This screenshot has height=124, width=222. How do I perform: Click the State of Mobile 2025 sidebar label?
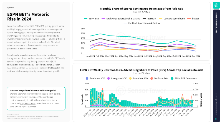[x=216, y=23]
